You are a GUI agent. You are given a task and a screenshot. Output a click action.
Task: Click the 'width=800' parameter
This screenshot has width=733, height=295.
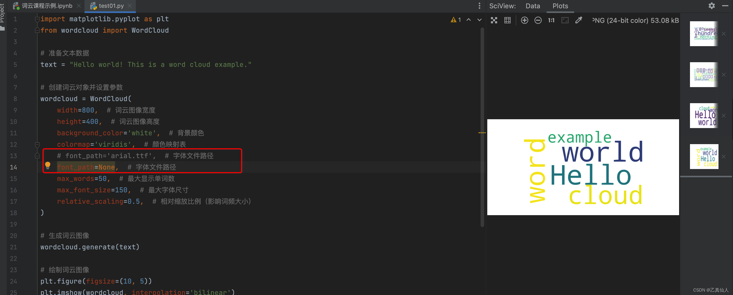[75, 110]
